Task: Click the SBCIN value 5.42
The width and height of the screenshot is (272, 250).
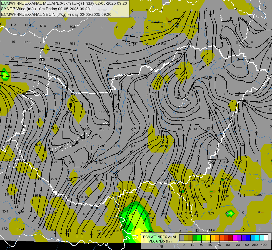Action: pyautogui.click(x=164, y=197)
